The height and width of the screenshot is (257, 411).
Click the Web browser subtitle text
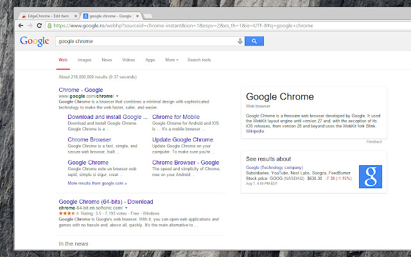click(x=258, y=106)
